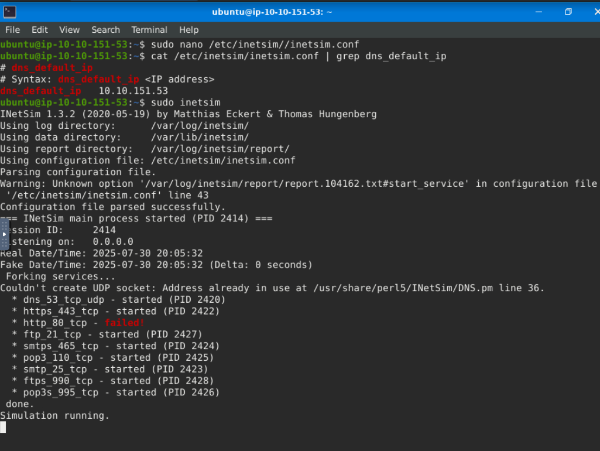
Task: Click the "INetSim 1.3.2 (2020-05-19)" version text
Action: tap(76, 114)
